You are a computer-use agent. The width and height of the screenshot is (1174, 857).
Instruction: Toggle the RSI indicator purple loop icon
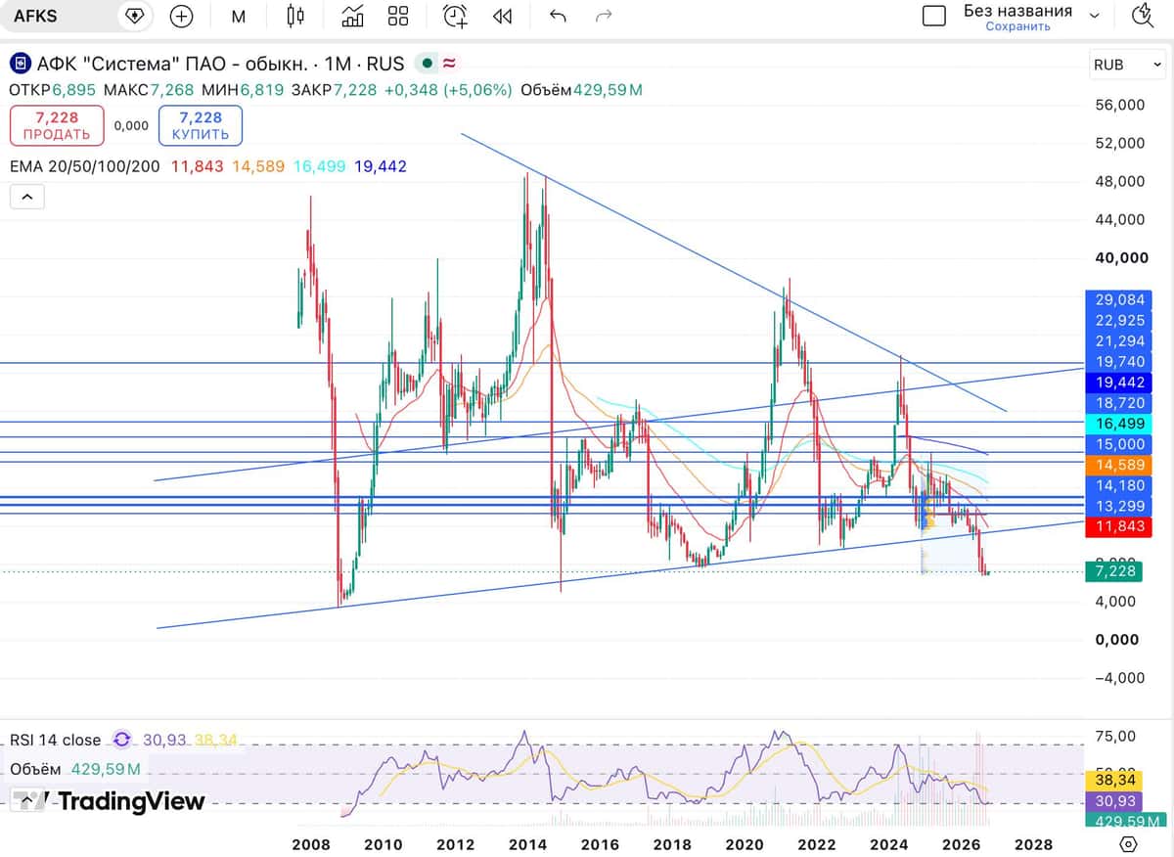(122, 741)
